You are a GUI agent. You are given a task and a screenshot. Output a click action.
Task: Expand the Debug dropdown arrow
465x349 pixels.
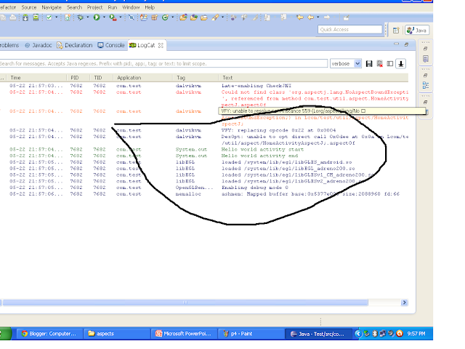(x=87, y=17)
